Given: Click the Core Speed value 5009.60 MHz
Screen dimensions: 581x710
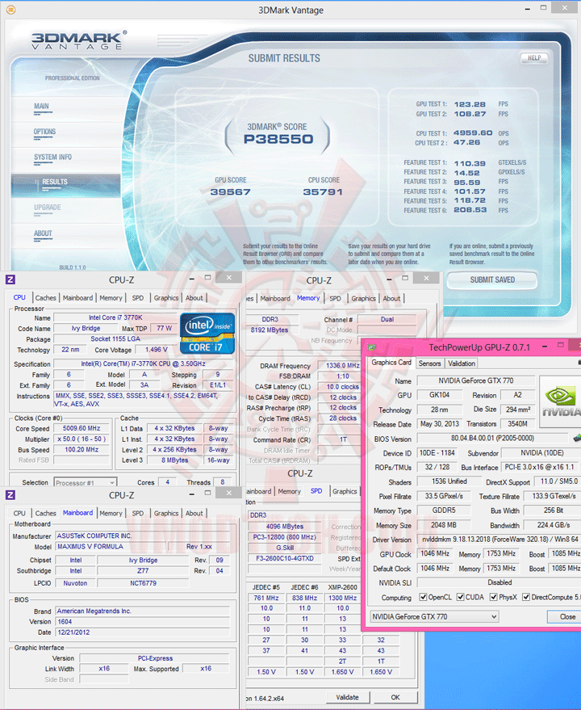Looking at the screenshot, I should [x=82, y=428].
